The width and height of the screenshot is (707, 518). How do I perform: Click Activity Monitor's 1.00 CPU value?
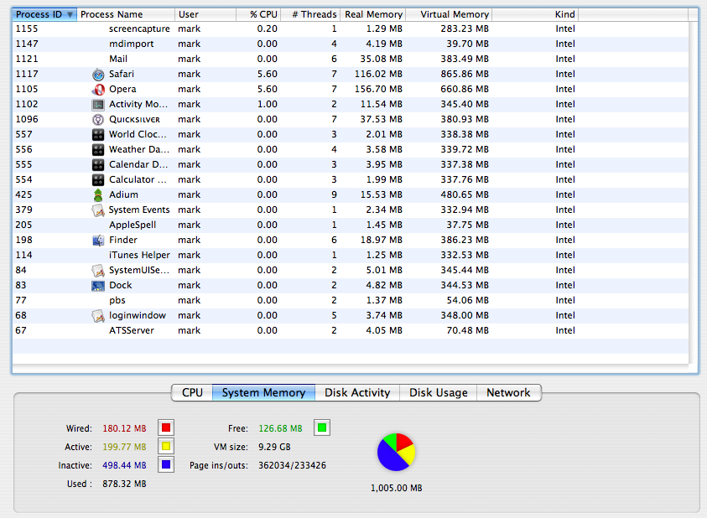[x=267, y=104]
